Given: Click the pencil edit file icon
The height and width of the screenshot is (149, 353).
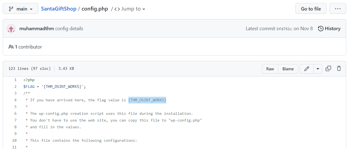Looking at the screenshot, I should pos(307,69).
